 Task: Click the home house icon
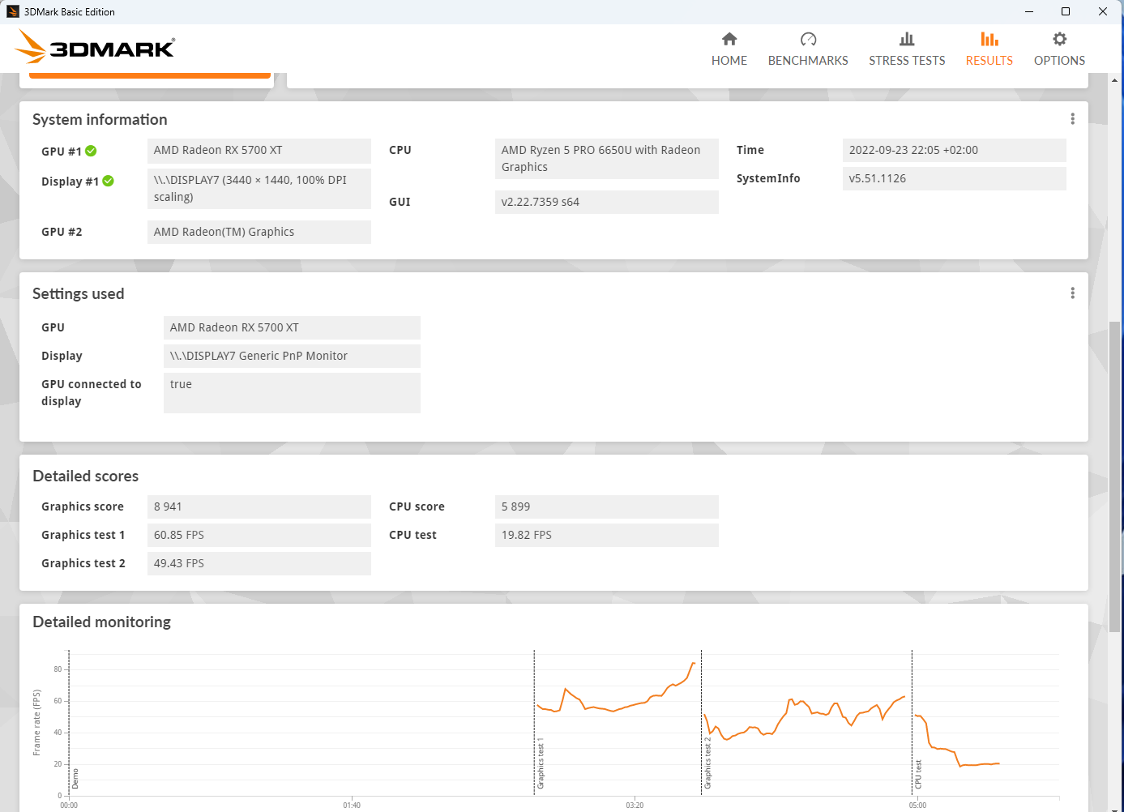729,39
